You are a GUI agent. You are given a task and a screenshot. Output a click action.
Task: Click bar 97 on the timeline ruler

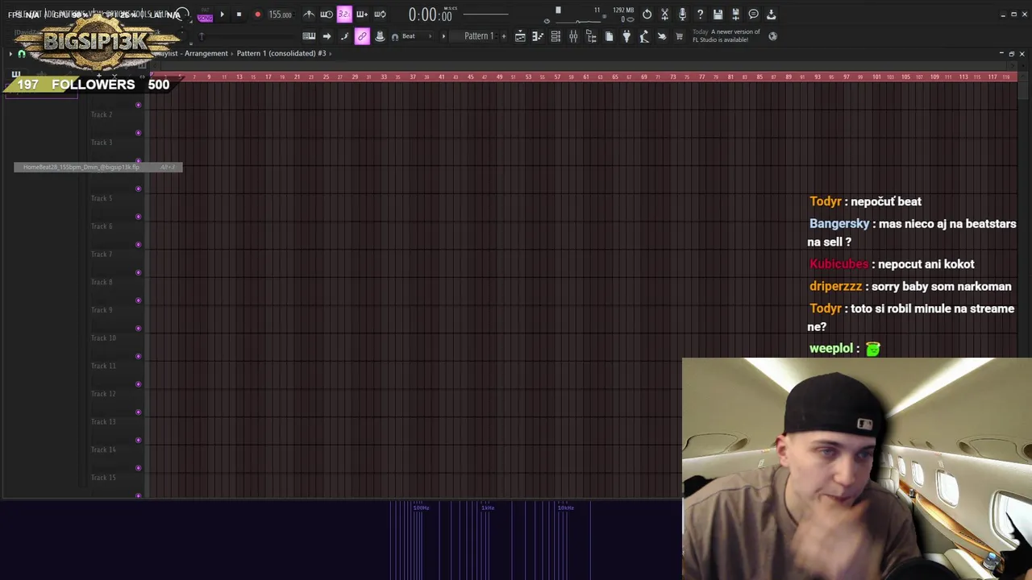pos(846,77)
